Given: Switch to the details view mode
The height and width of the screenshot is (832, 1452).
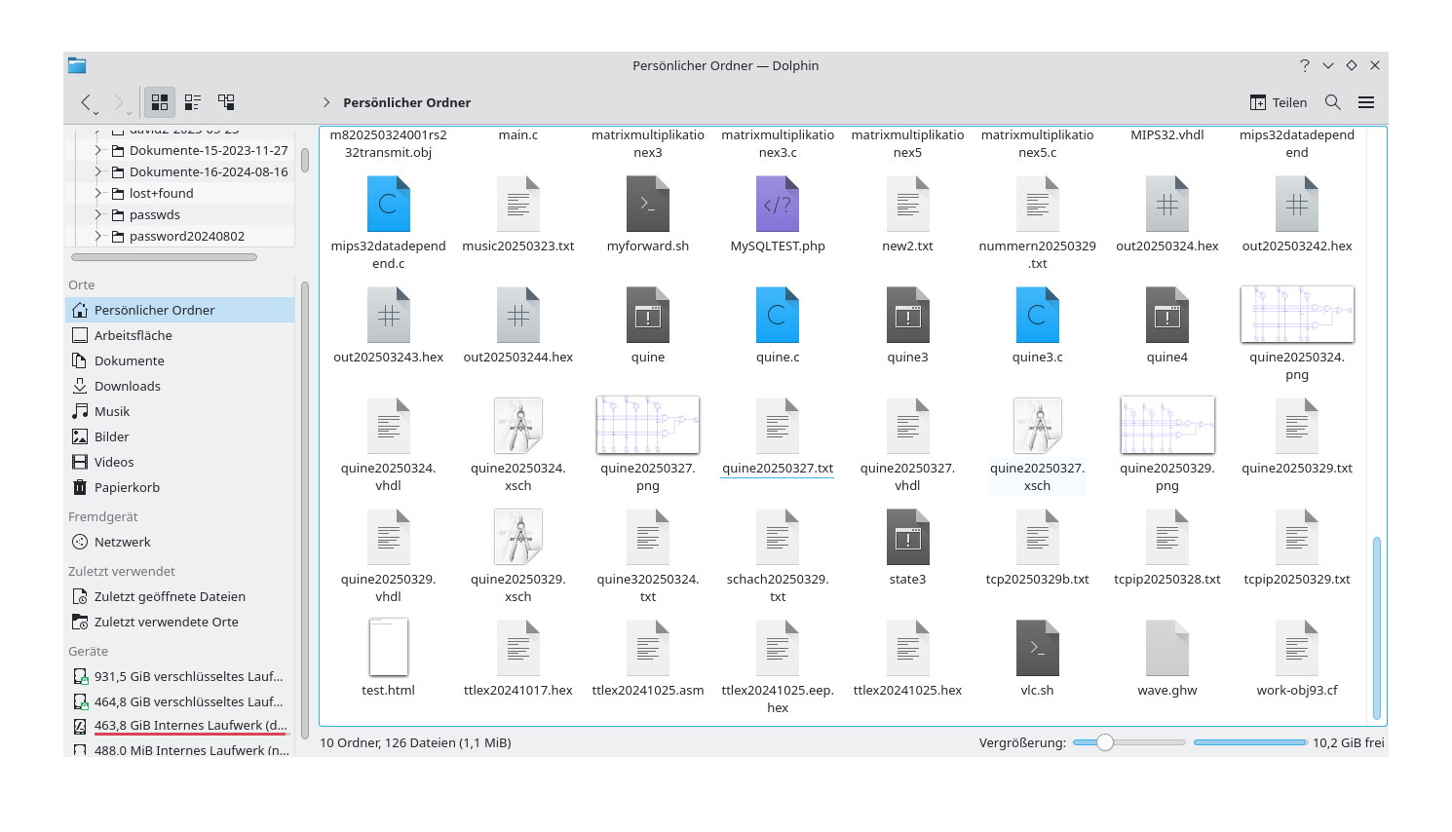Looking at the screenshot, I should 192,101.
